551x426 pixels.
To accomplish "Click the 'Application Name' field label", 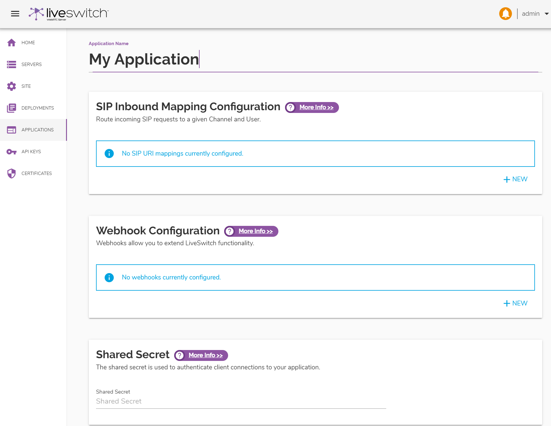I will click(x=108, y=44).
